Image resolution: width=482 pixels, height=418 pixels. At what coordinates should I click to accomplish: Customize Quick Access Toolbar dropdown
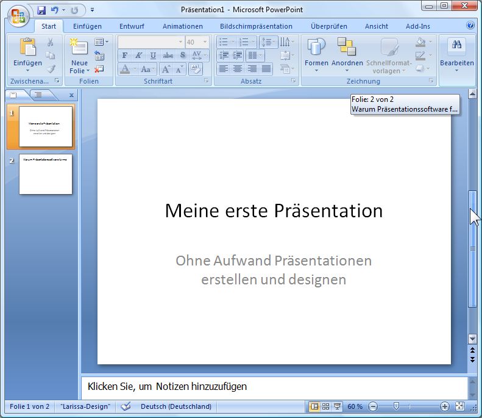[x=92, y=10]
